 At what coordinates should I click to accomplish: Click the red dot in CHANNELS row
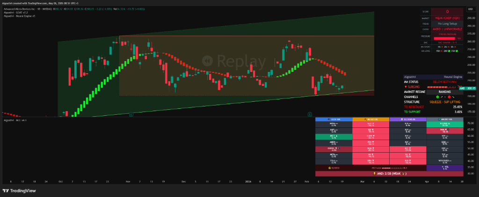point(450,97)
